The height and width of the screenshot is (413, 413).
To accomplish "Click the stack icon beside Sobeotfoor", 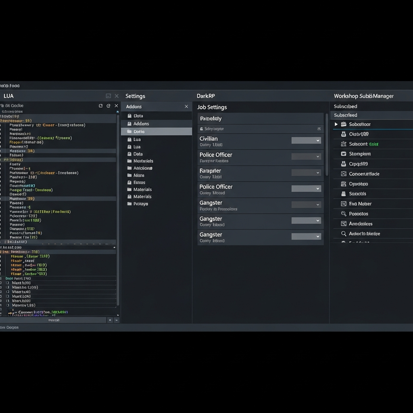I will tap(344, 124).
